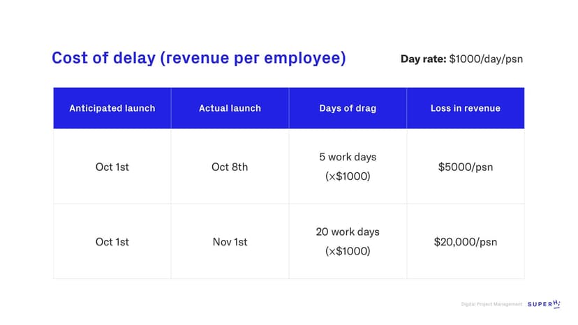Click Oct 1st in the first row
This screenshot has width=578, height=325.
[112, 167]
